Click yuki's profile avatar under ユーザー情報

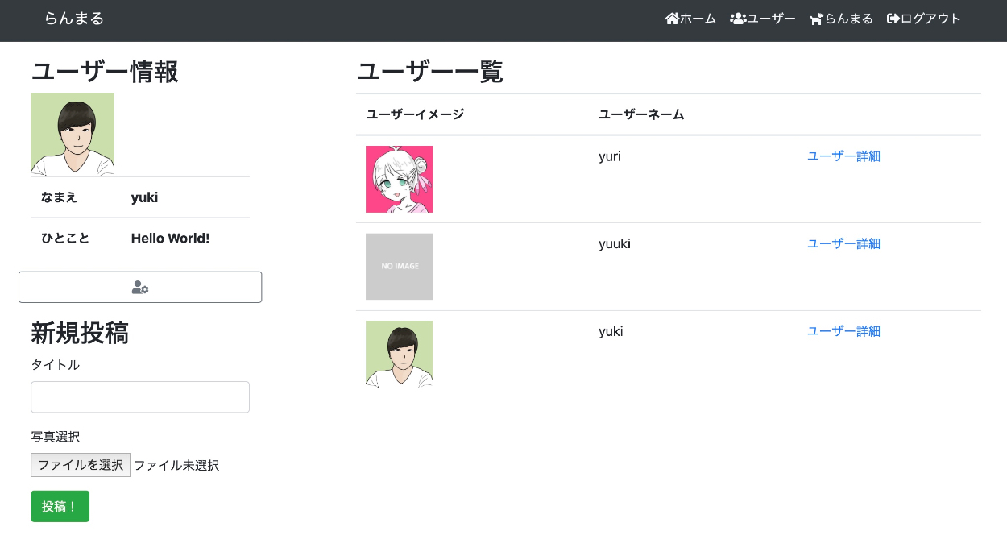pyautogui.click(x=73, y=135)
